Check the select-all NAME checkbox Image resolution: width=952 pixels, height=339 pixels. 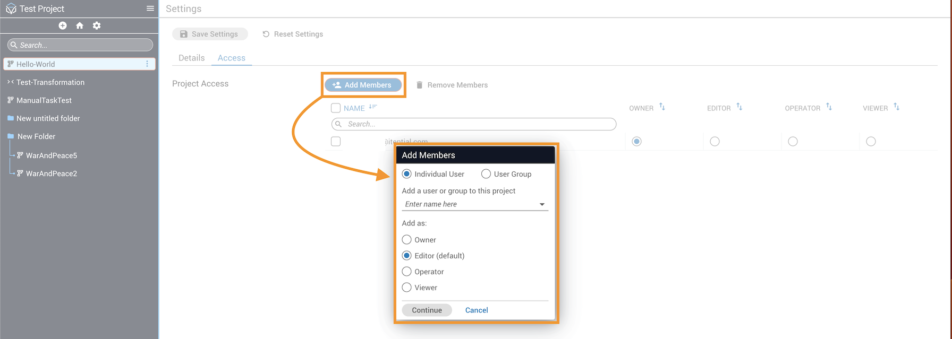point(336,108)
